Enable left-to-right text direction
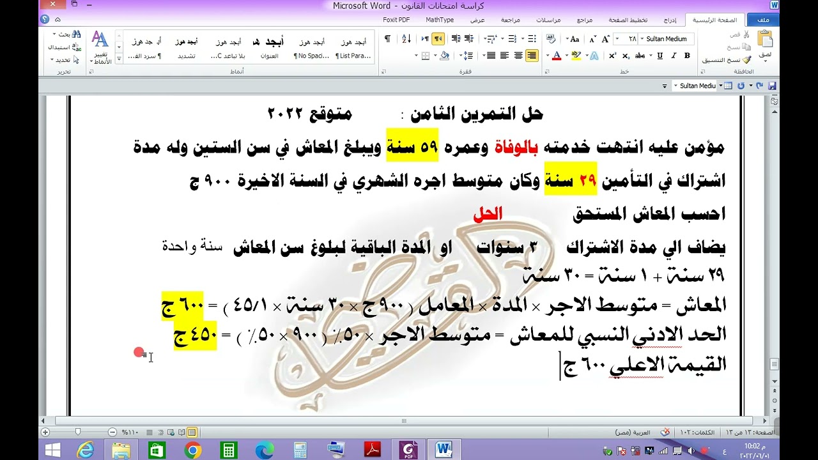This screenshot has width=818, height=460. pos(425,39)
